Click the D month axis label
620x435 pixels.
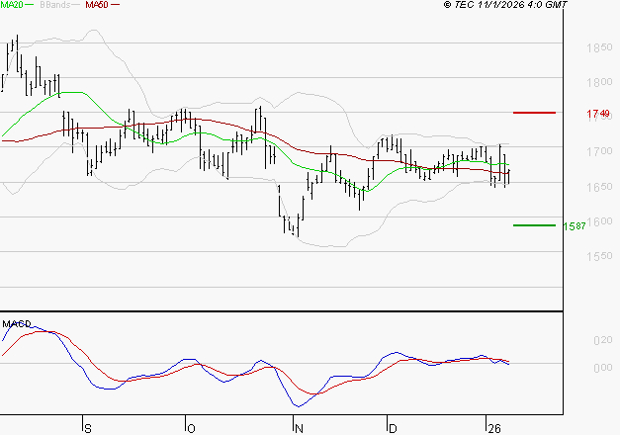tap(393, 429)
